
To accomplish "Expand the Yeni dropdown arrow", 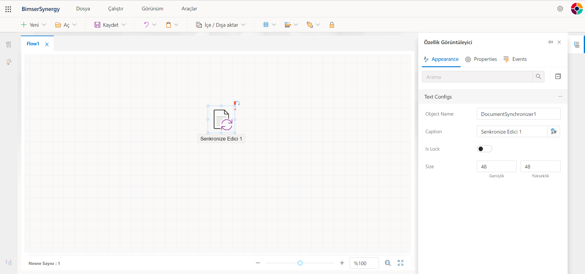I will point(44,25).
